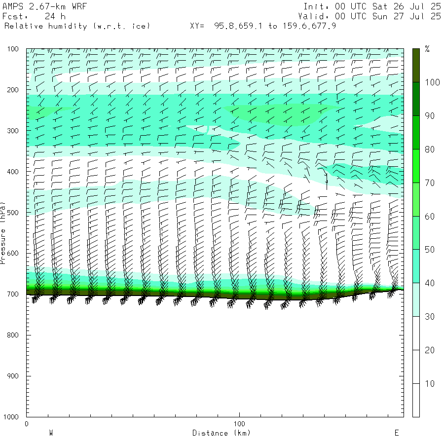444x444 pixels.
Task: Click the XY coordinates '95.8,659.1 to 159.6,677.9' text
Action: click(x=275, y=26)
